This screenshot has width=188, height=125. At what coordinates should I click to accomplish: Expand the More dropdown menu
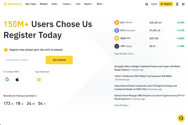tap(100, 4)
